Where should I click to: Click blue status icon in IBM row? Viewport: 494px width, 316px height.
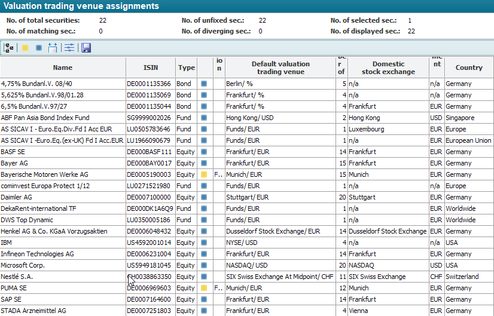pyautogui.click(x=203, y=243)
